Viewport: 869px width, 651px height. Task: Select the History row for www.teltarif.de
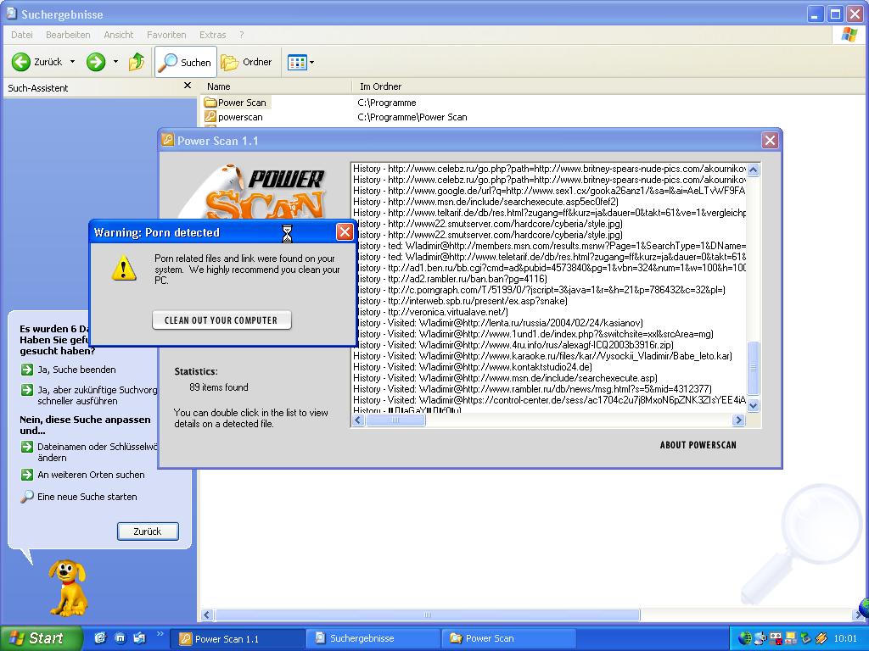[549, 213]
